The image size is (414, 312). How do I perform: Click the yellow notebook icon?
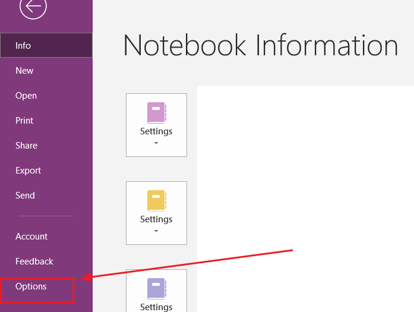click(157, 201)
